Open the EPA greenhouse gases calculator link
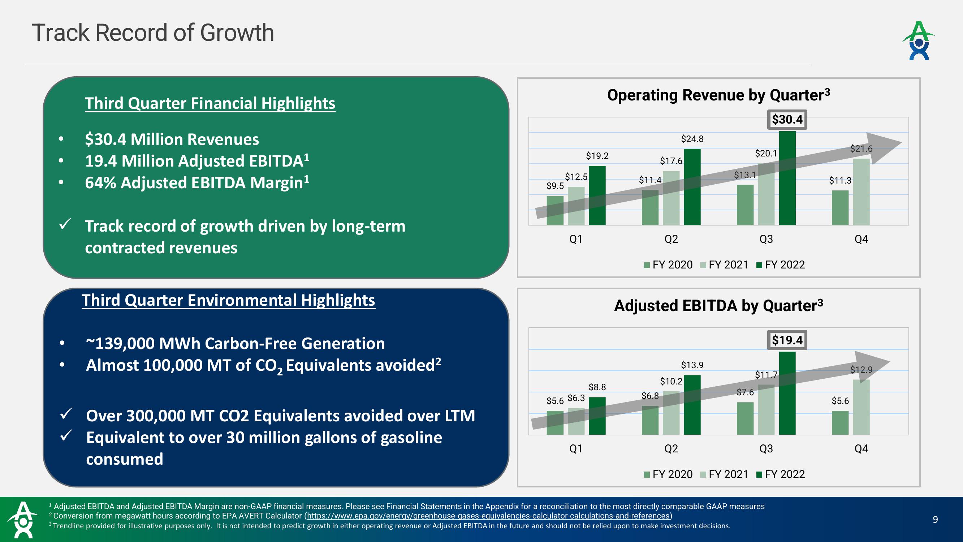This screenshot has height=542, width=963. [488, 516]
